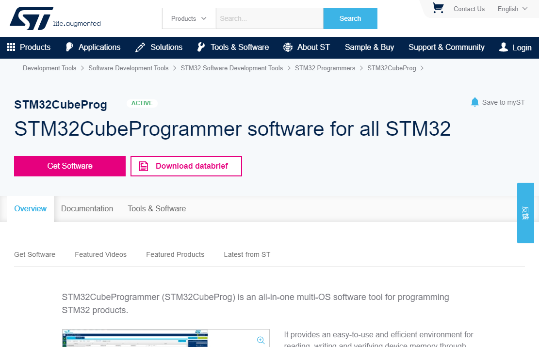The height and width of the screenshot is (347, 539).
Task: Click the pink Get Software button
Action: [70, 166]
